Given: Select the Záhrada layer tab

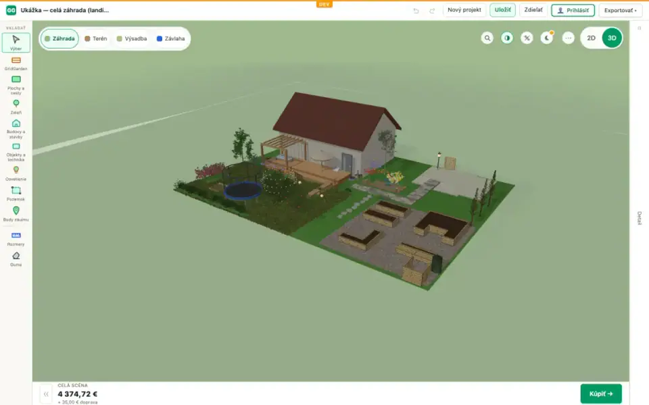Looking at the screenshot, I should point(59,38).
